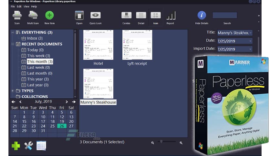This screenshot has width=270, height=156.
Task: Toggle the calendar icon at bottom left
Action: pos(41,146)
